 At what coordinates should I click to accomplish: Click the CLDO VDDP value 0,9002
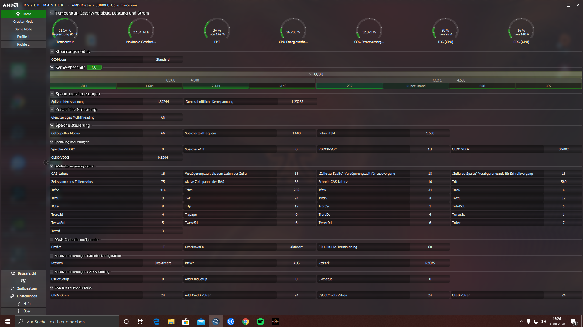[x=564, y=149]
